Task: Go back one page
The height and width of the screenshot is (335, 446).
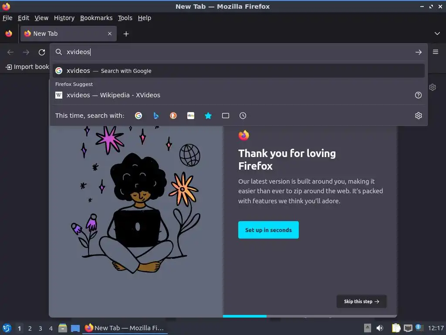Action: click(10, 52)
